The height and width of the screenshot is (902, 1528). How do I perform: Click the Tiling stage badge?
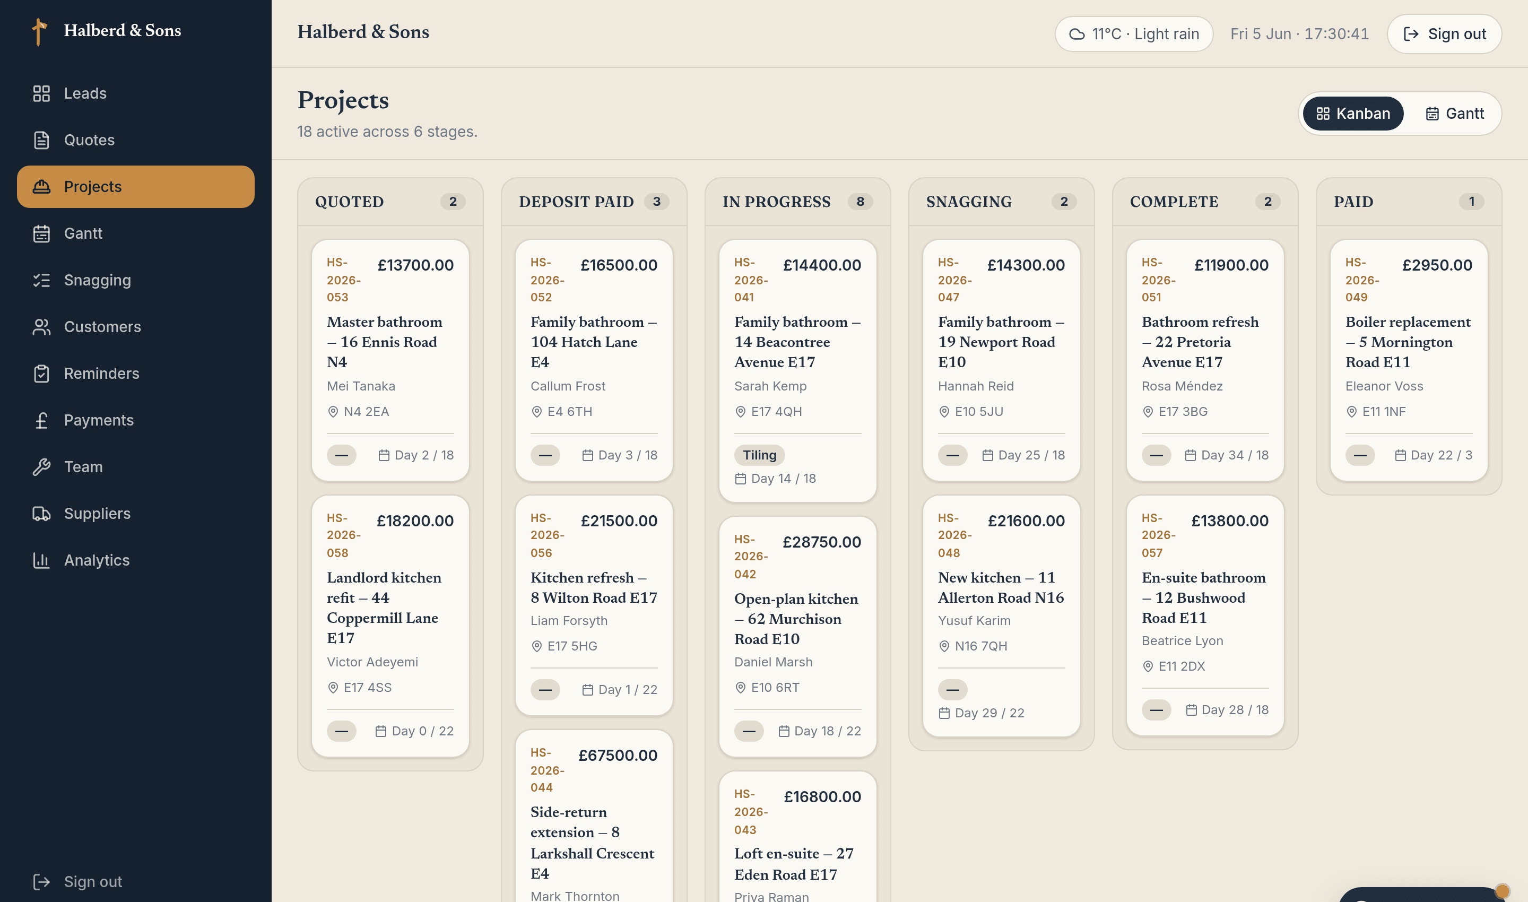(x=759, y=455)
